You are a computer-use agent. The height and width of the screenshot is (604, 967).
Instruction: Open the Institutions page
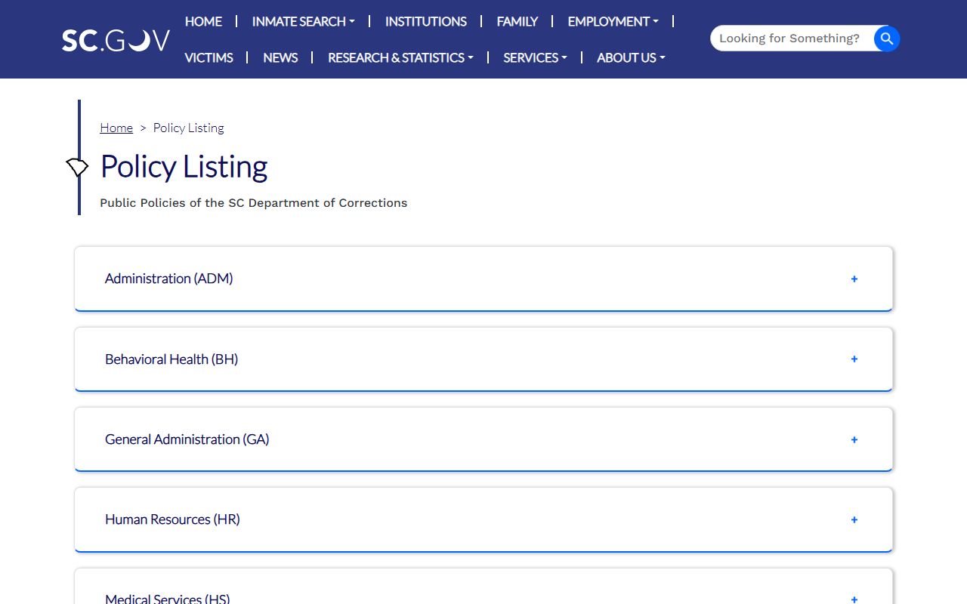(x=426, y=21)
